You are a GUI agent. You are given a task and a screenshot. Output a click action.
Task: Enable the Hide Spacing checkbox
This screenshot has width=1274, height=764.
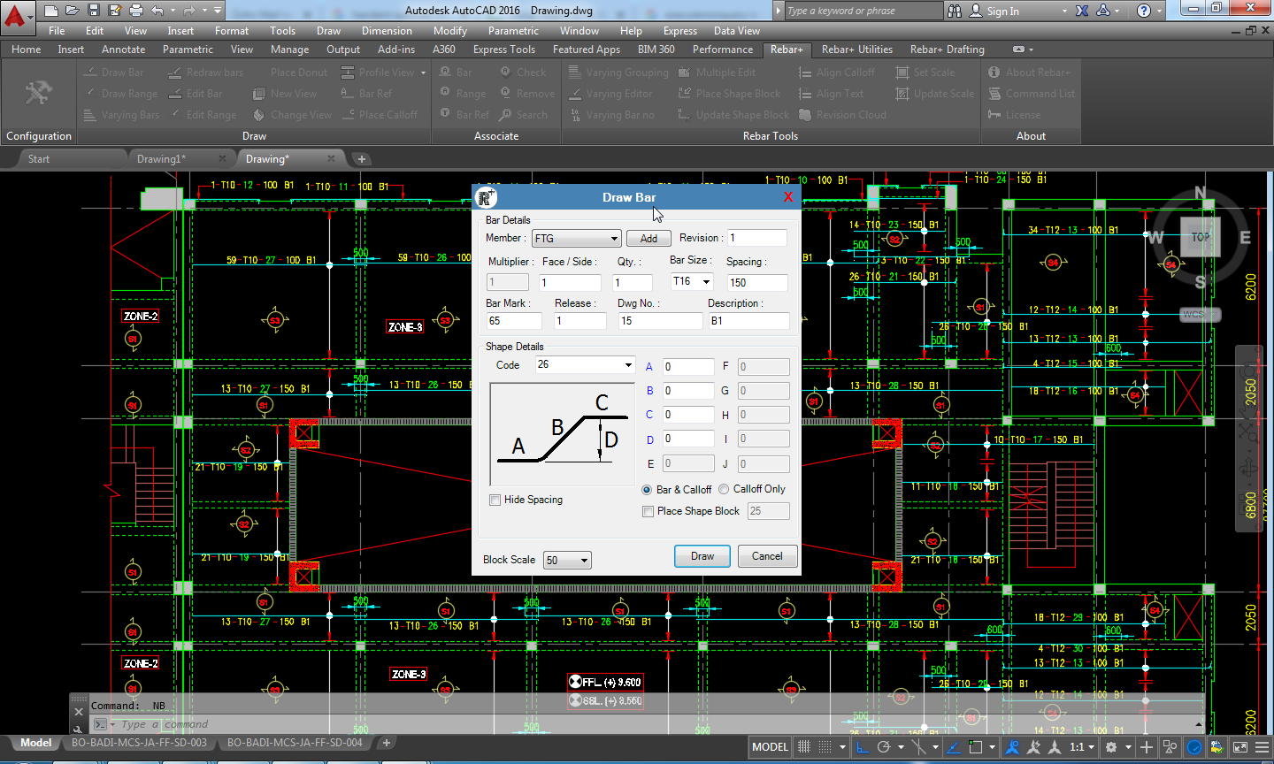pyautogui.click(x=495, y=500)
